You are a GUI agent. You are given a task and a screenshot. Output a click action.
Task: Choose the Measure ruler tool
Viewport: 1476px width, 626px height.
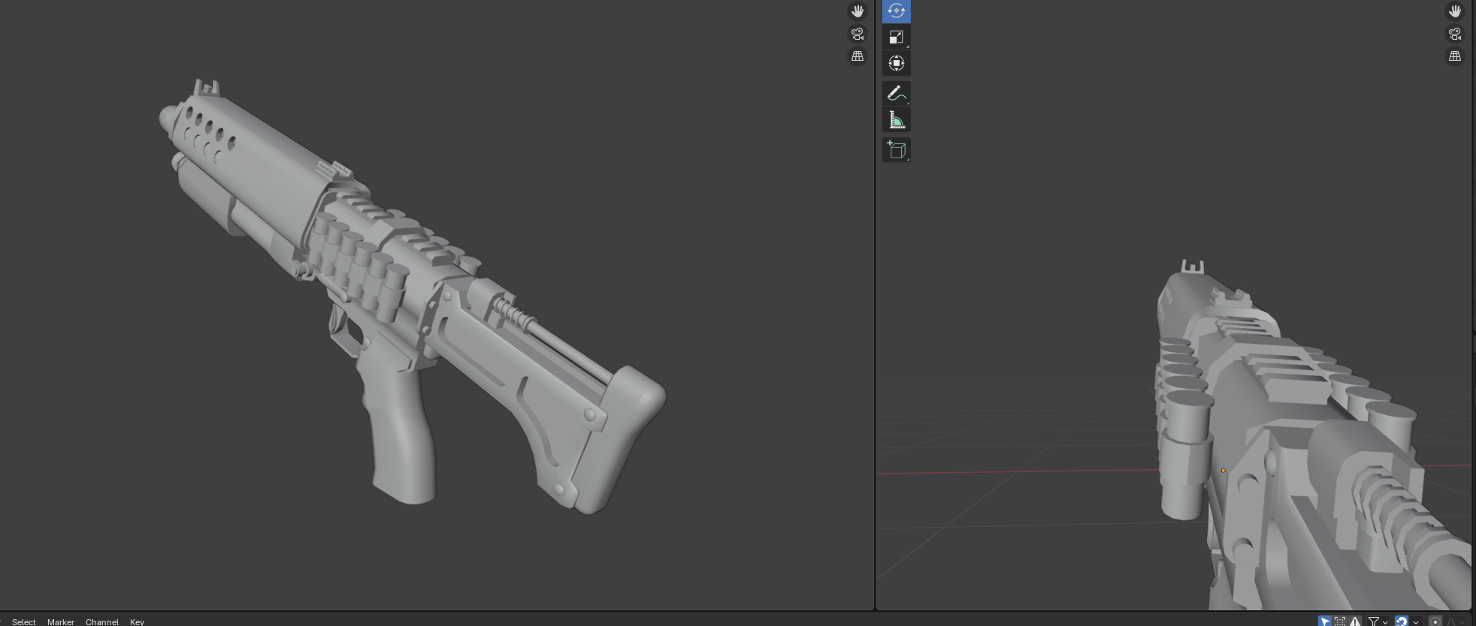896,120
